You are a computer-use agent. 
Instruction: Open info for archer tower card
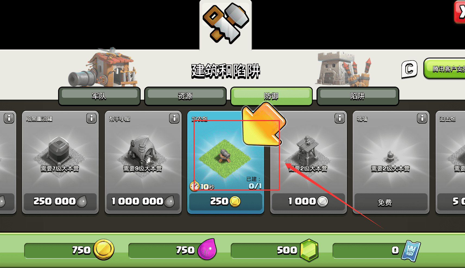click(x=340, y=118)
